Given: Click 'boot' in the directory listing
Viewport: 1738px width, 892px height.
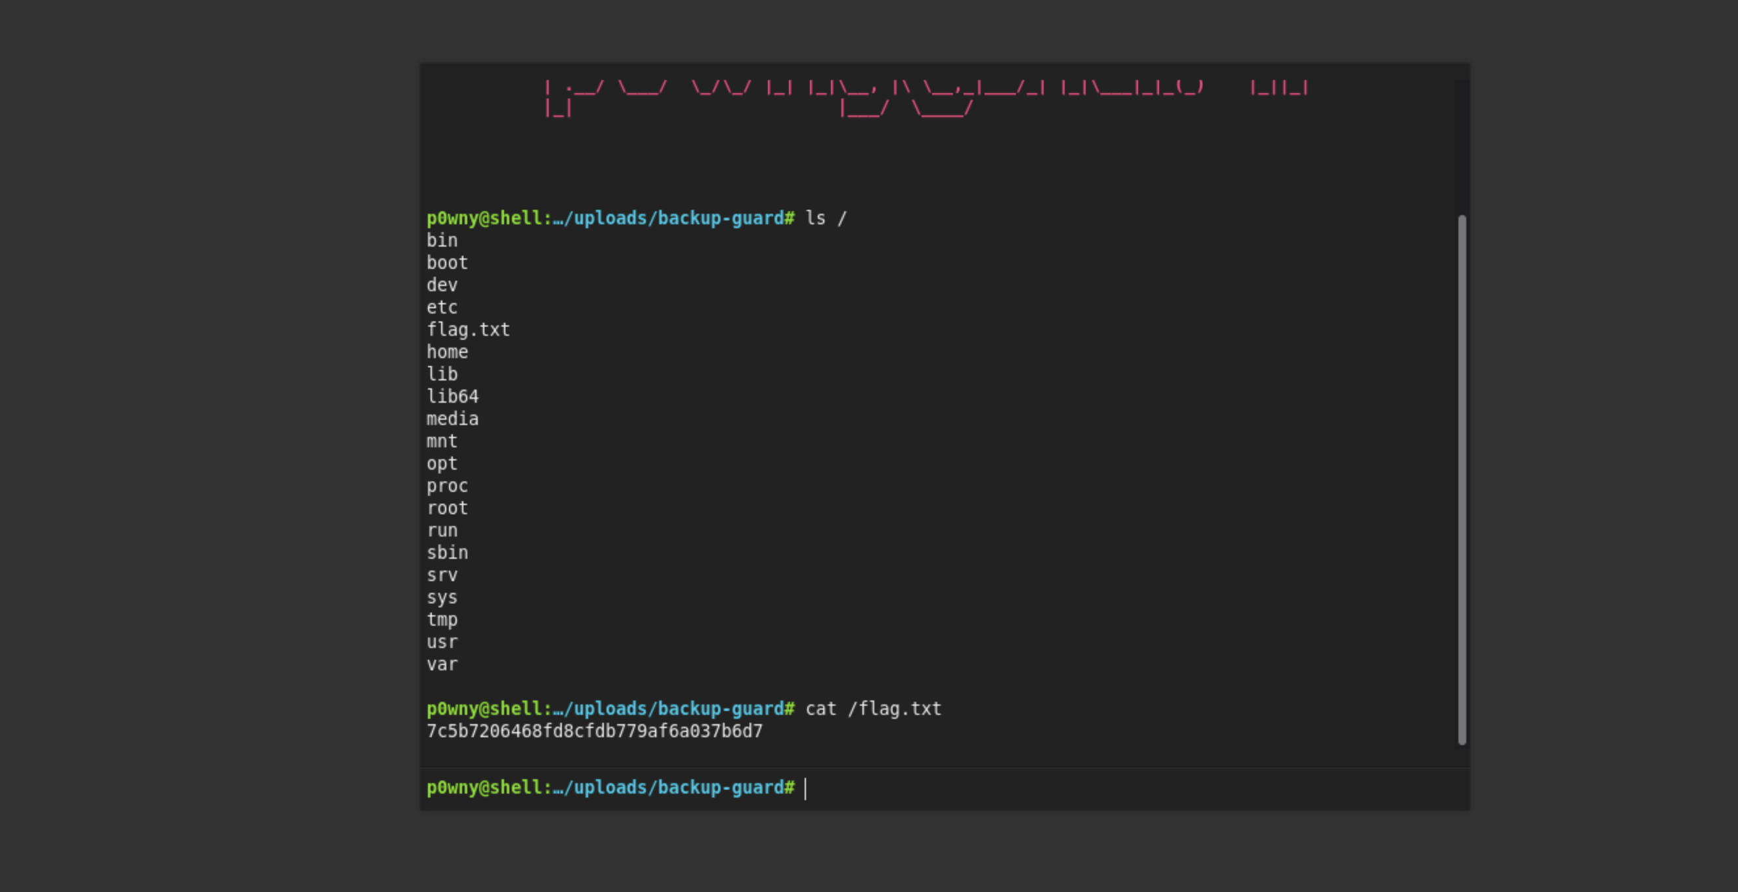Looking at the screenshot, I should 447,263.
